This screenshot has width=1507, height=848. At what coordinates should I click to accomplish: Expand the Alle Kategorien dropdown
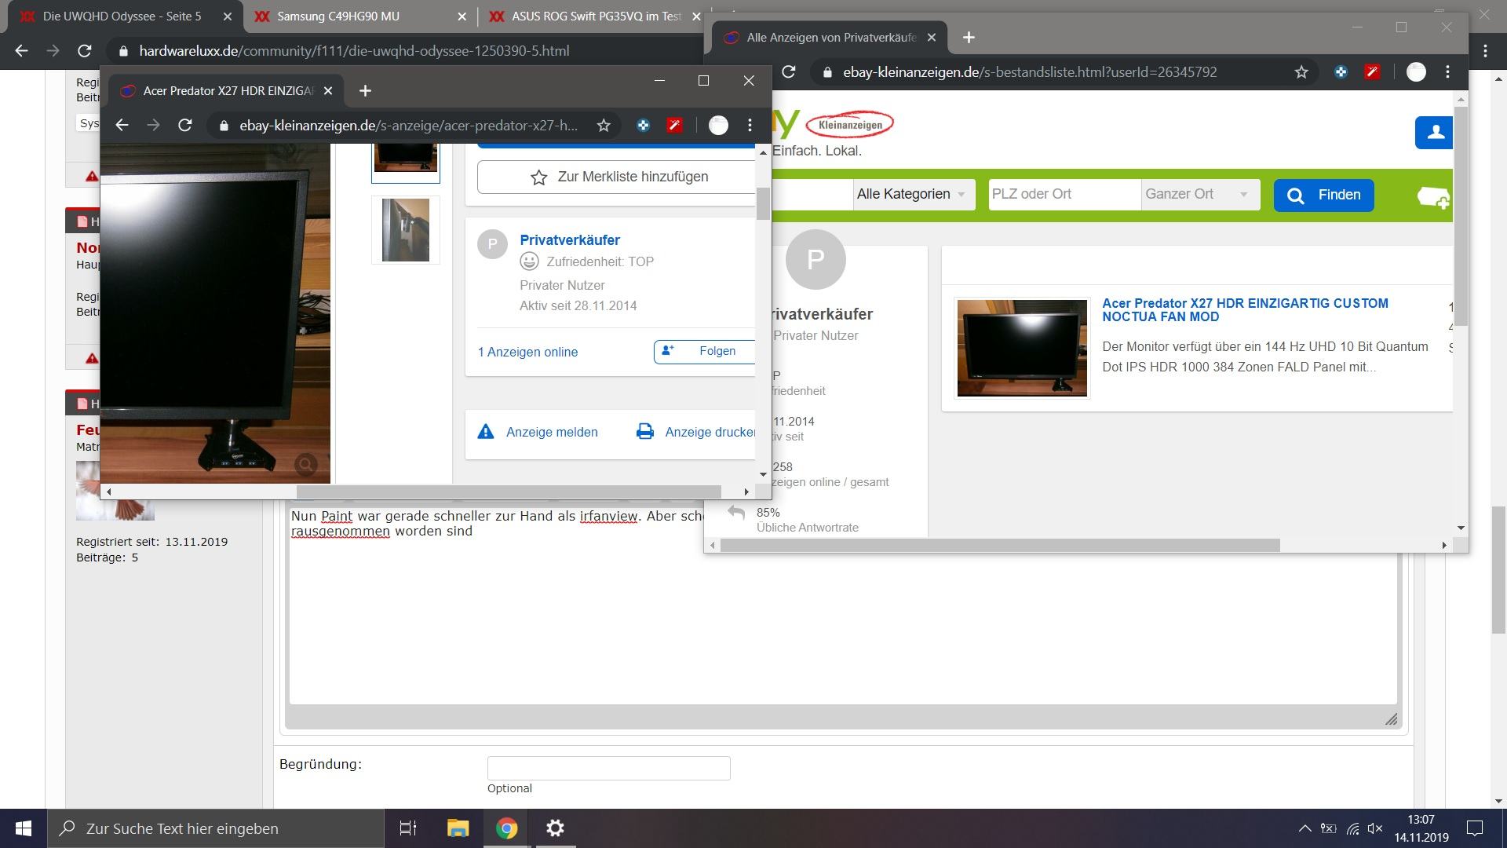point(913,194)
